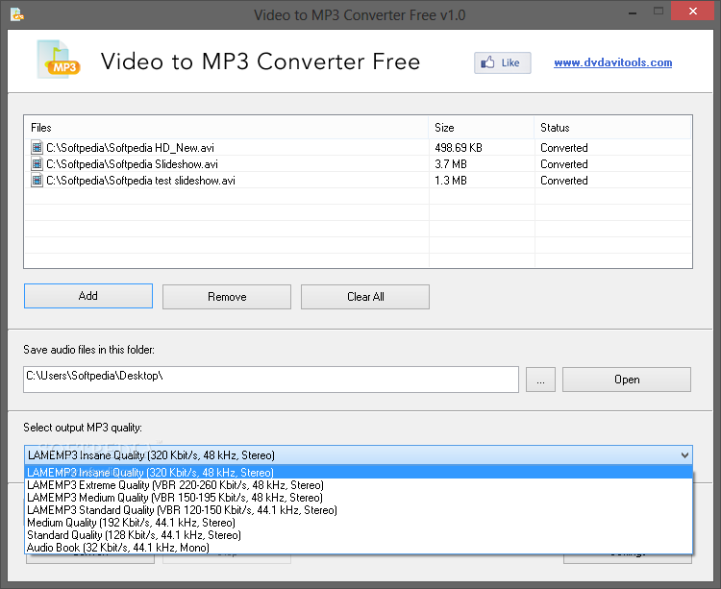
Task: Click the file icon for Softpedia HD_New.avi
Action: [x=37, y=147]
